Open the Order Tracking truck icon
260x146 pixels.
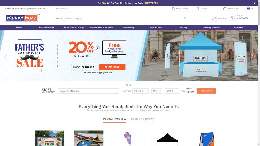tap(173, 8)
